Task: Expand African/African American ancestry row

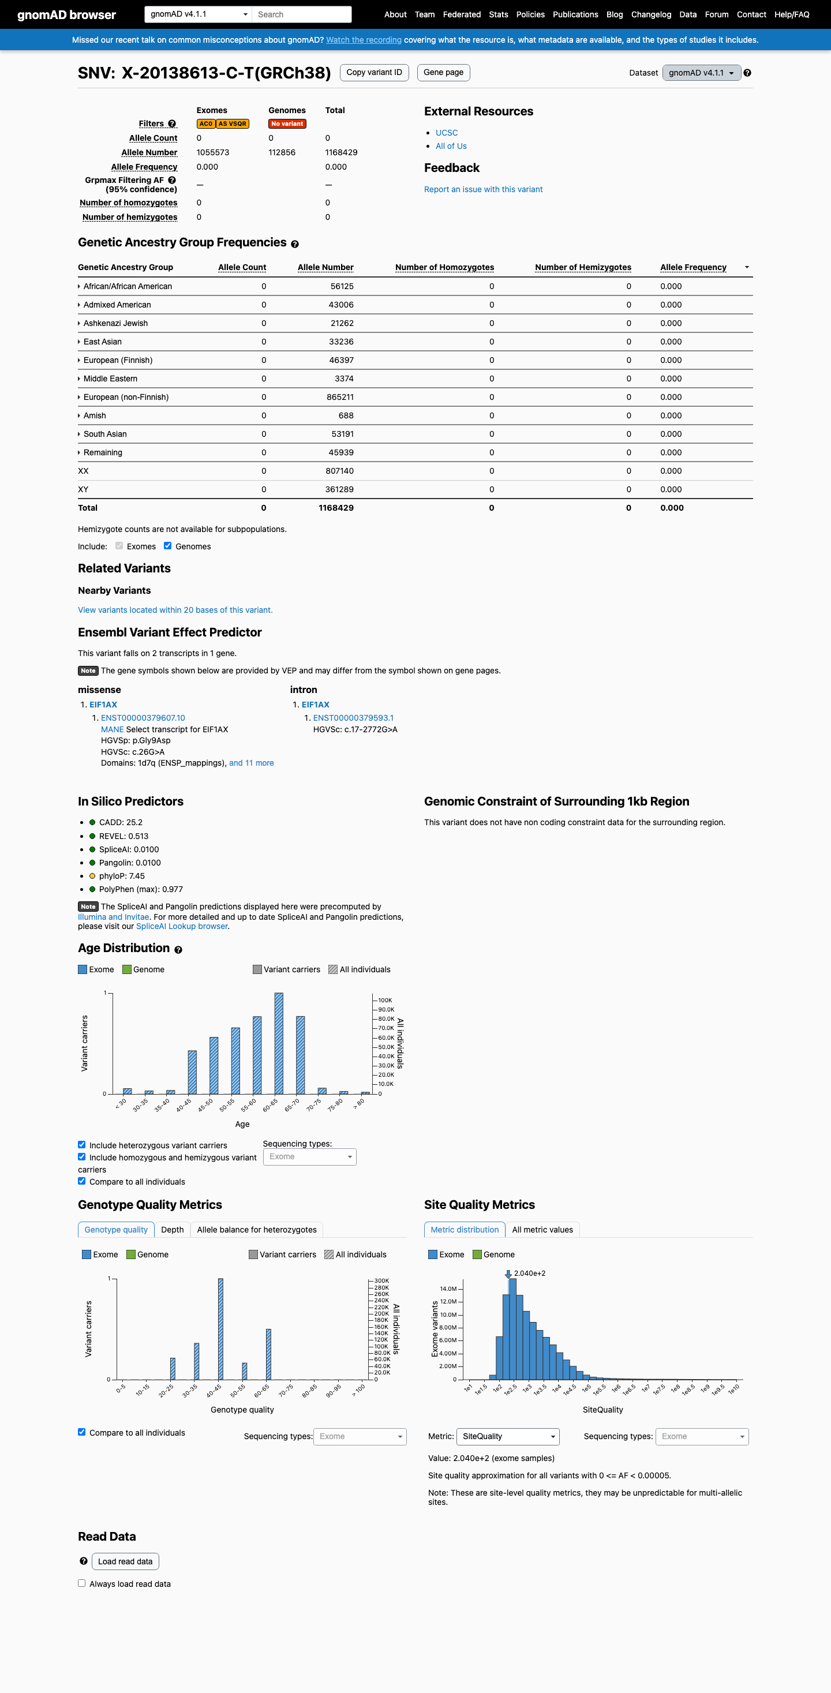Action: click(x=125, y=287)
